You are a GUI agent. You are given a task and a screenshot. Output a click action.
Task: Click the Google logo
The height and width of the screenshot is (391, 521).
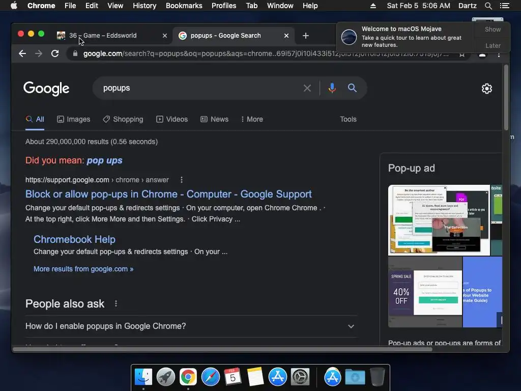pyautogui.click(x=46, y=89)
